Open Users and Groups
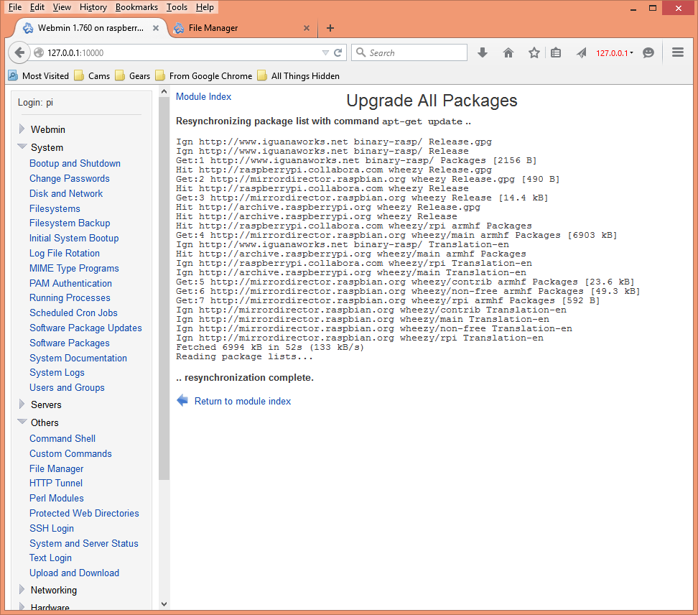 click(67, 387)
